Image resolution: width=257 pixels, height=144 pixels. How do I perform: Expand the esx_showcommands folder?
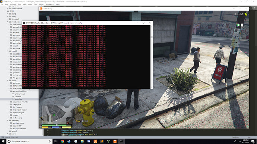coord(9,102)
